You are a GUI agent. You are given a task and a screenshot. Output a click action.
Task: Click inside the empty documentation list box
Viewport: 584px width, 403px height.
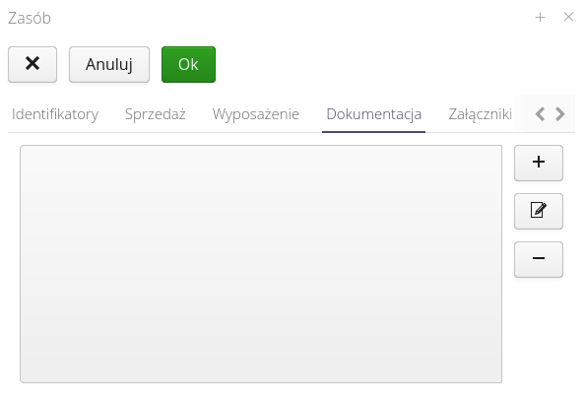pyautogui.click(x=261, y=264)
